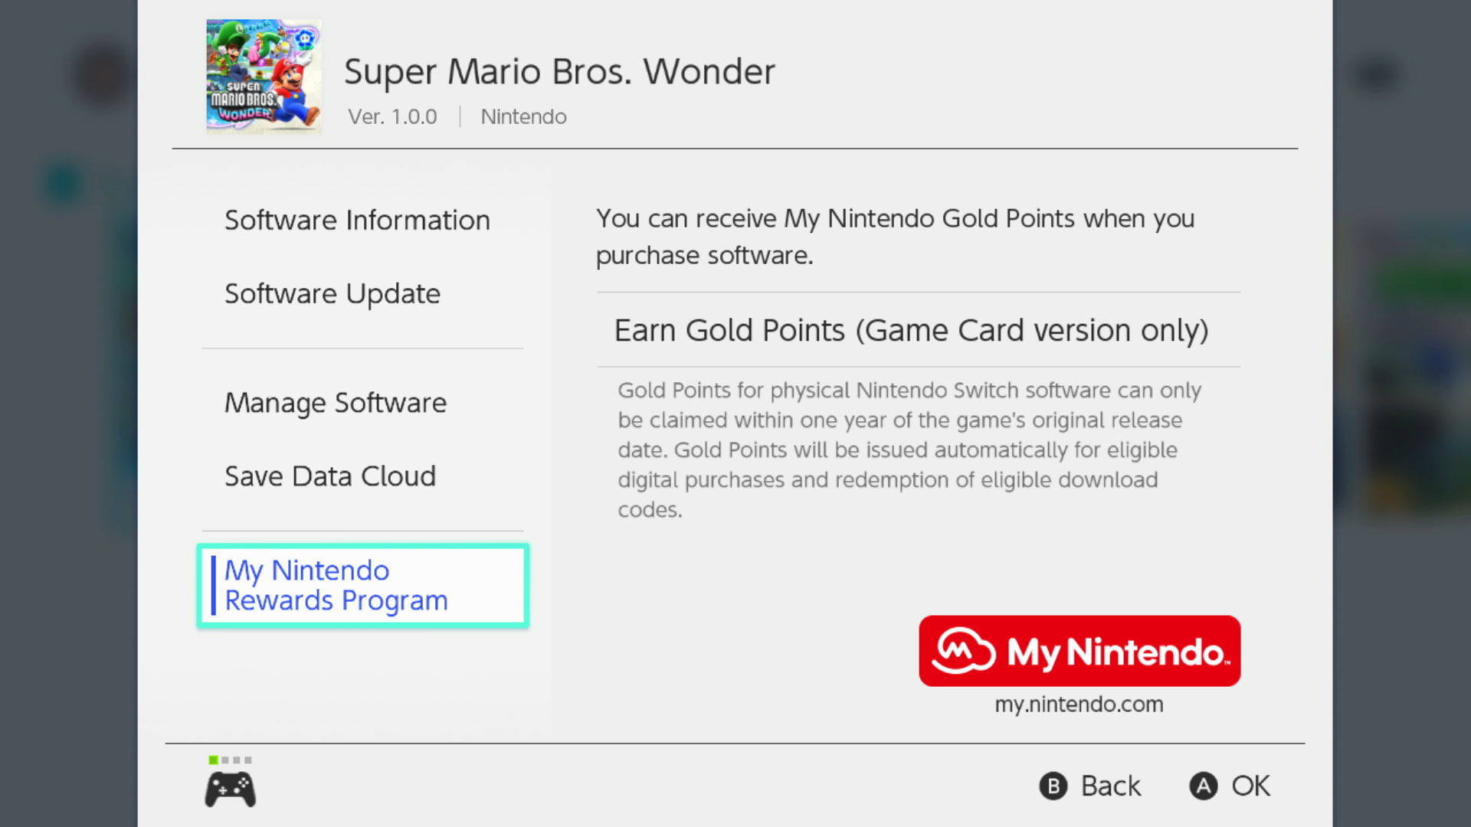This screenshot has height=827, width=1471.
Task: Select the first gray controller slot square
Action: point(227,760)
